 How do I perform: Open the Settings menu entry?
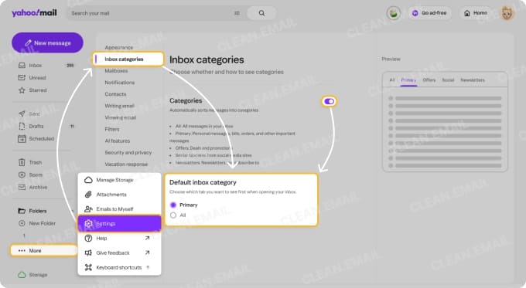tap(119, 224)
